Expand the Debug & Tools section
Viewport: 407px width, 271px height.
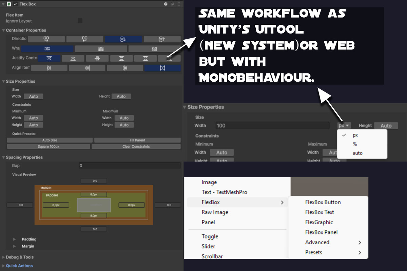point(3,257)
